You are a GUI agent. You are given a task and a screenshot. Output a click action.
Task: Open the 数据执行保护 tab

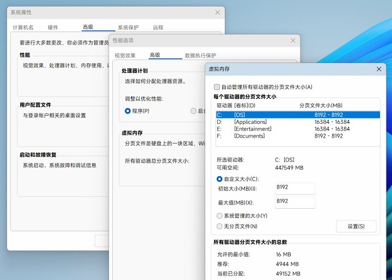pyautogui.click(x=200, y=55)
